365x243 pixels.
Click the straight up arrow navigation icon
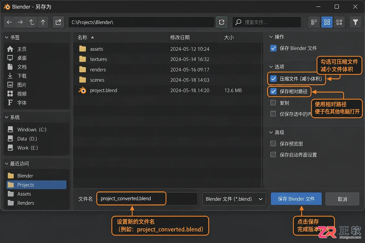click(x=43, y=22)
